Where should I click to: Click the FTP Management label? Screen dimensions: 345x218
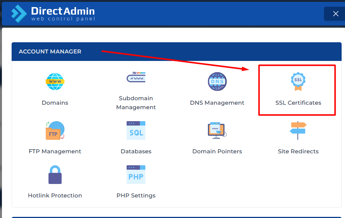55,151
